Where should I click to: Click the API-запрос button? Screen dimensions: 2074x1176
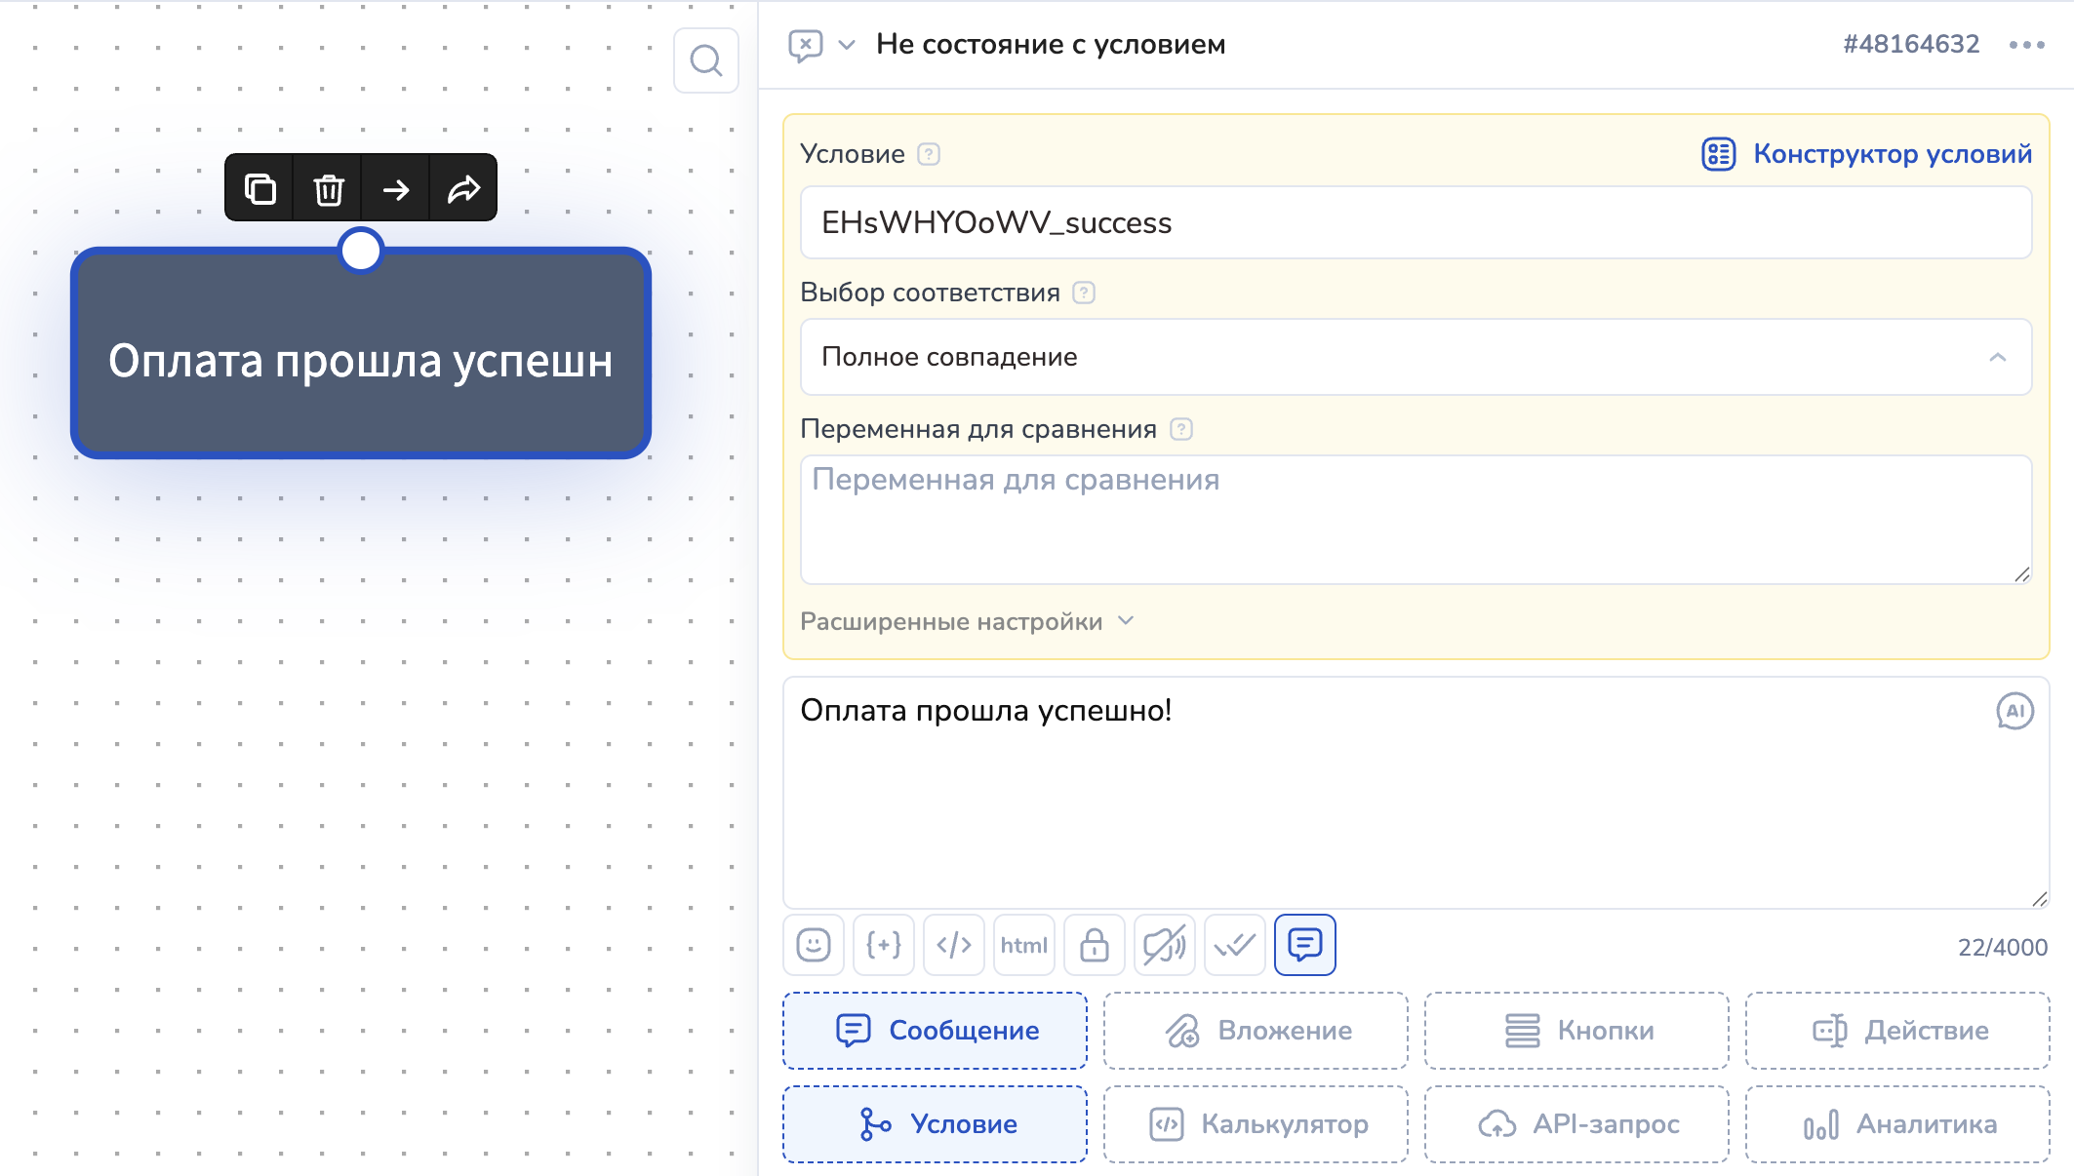tap(1576, 1124)
